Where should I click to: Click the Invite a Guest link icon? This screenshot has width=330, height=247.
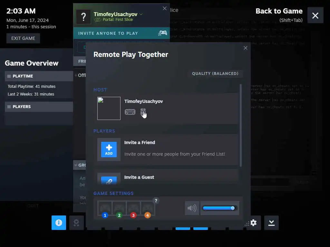[x=109, y=180]
